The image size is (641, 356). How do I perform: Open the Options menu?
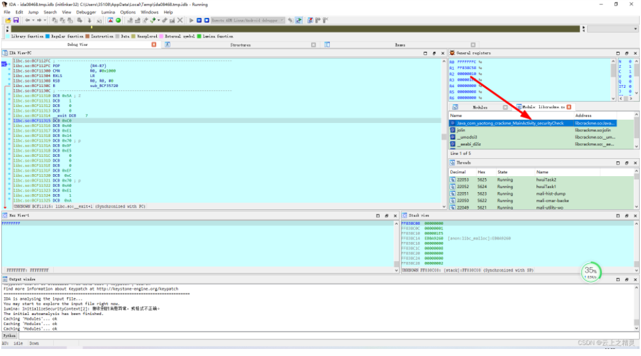pos(127,12)
